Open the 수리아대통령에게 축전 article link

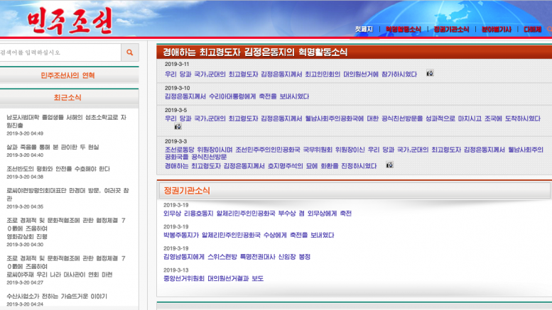tap(237, 96)
